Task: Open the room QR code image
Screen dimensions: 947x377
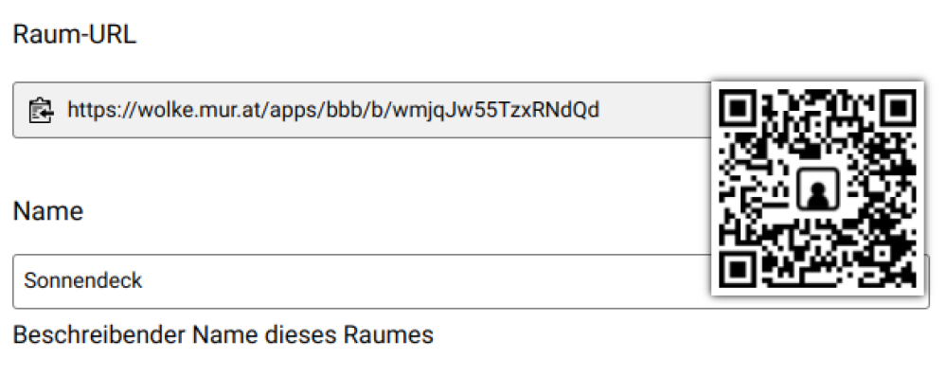Action: [x=818, y=188]
